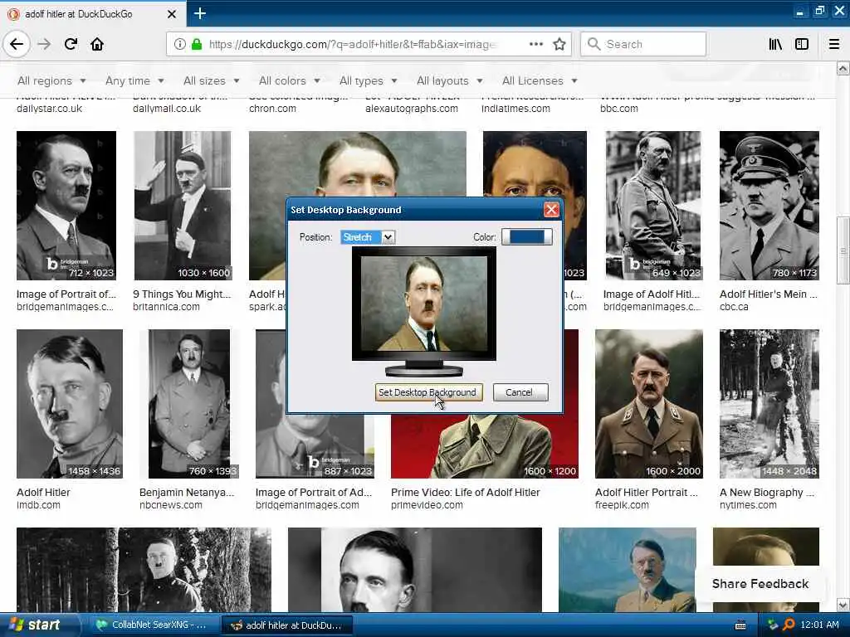This screenshot has height=637, width=850.
Task: Show site information icon in address bar
Action: click(x=179, y=44)
